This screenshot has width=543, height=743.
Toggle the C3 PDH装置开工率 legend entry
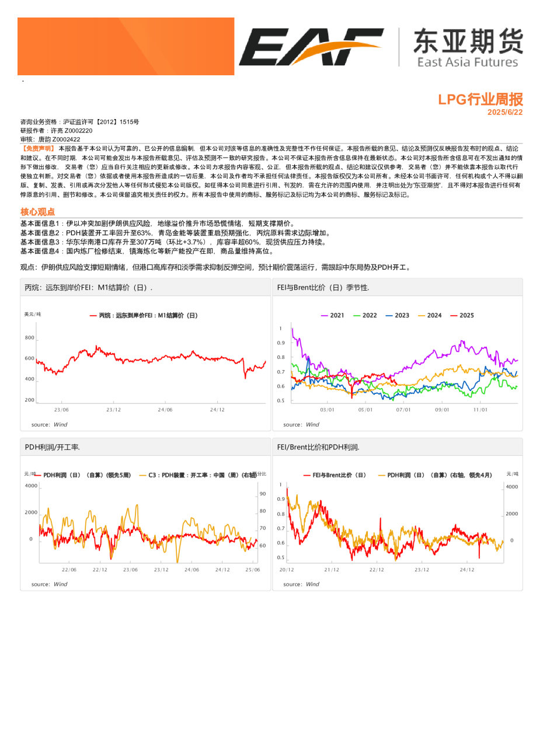pos(199,475)
